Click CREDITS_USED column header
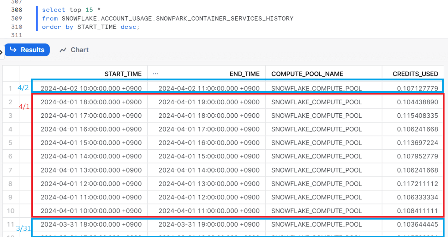448x237 pixels. pos(415,74)
